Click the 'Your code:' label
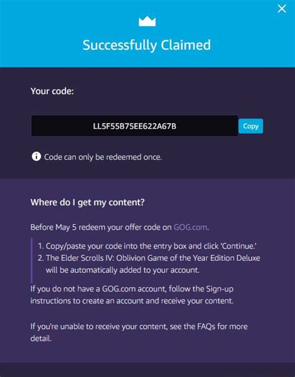This screenshot has height=377, width=295. [x=52, y=91]
